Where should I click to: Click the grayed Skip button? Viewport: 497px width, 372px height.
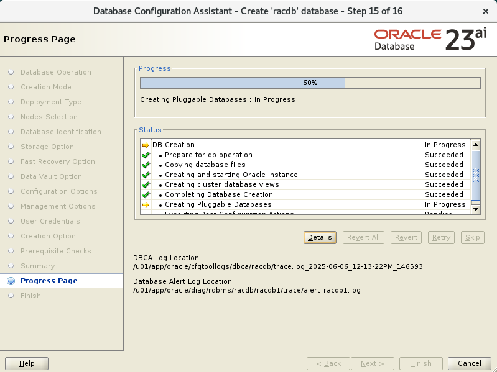click(x=473, y=237)
